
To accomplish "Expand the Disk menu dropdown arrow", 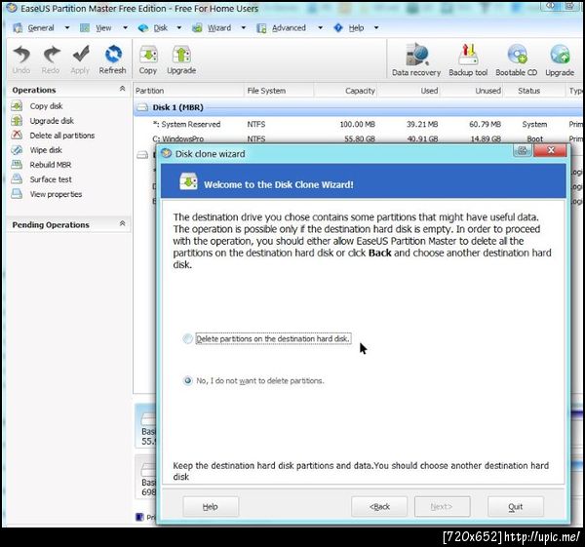I will pos(179,27).
